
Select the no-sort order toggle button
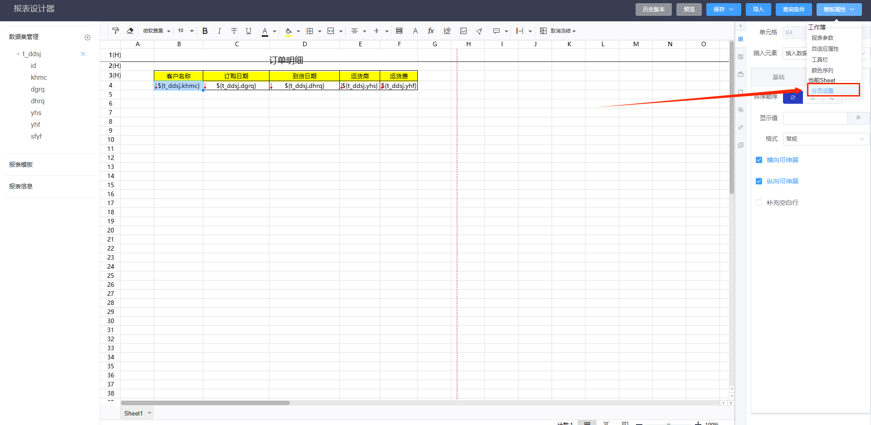[x=793, y=97]
